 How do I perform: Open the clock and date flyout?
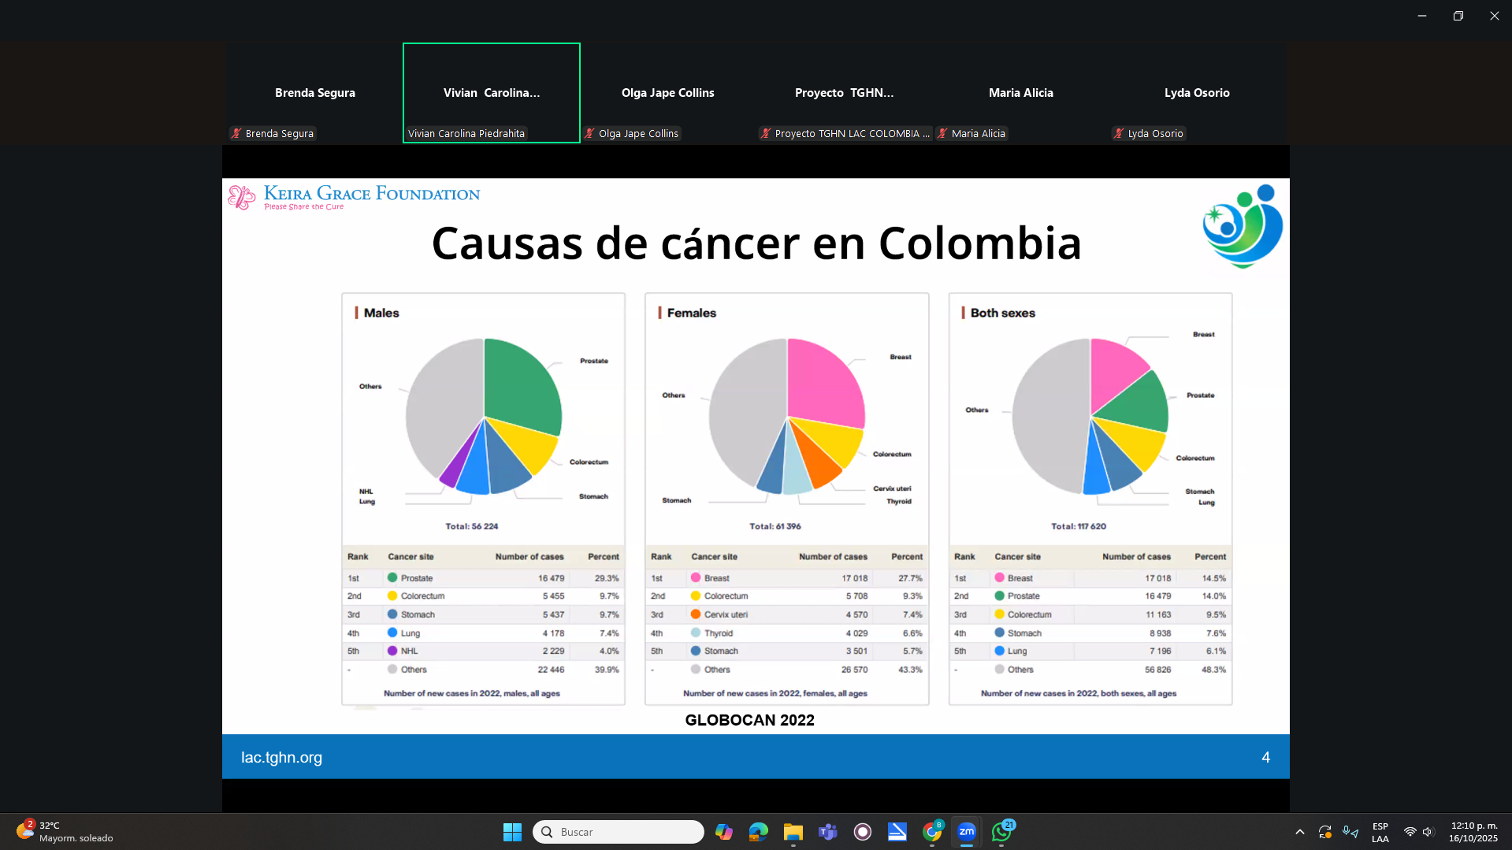1473,832
